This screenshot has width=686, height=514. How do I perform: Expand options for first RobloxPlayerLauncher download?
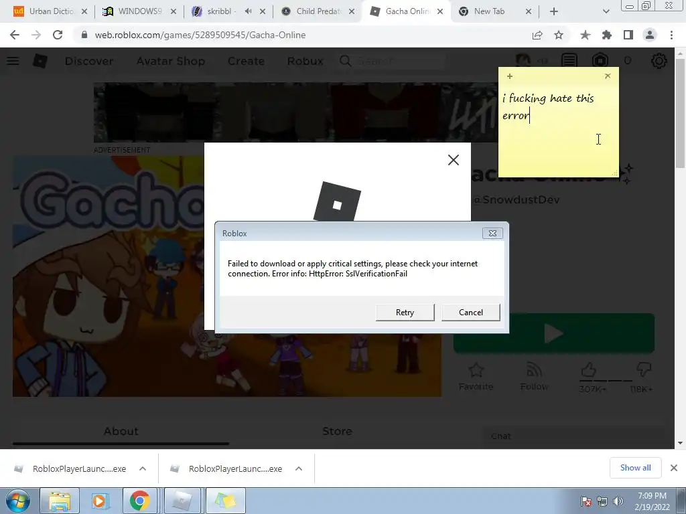pyautogui.click(x=143, y=468)
